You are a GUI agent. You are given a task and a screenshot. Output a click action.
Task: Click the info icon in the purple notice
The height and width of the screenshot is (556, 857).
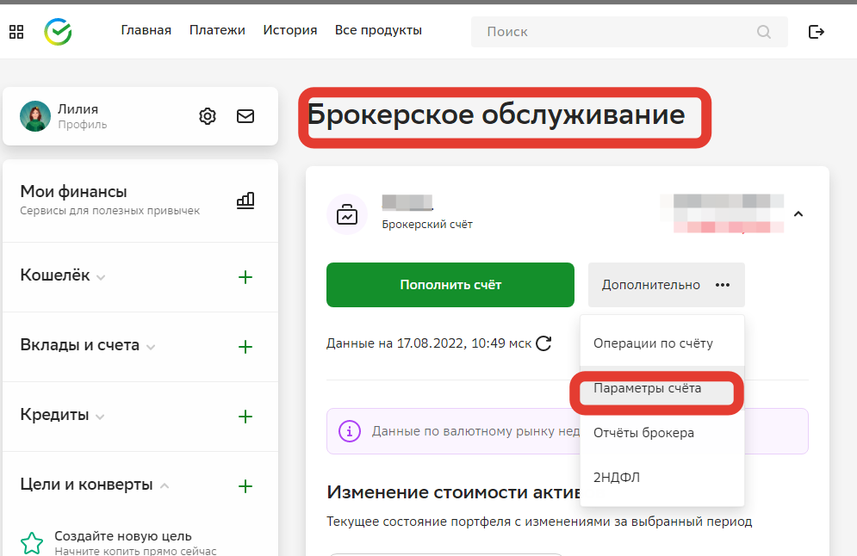pos(350,430)
